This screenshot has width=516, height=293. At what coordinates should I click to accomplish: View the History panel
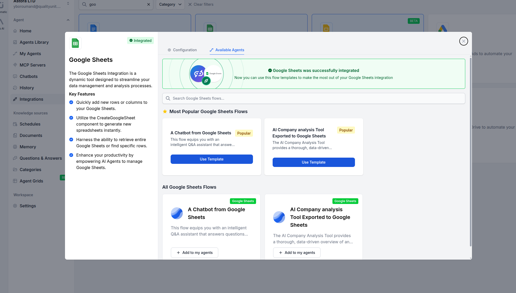(27, 88)
